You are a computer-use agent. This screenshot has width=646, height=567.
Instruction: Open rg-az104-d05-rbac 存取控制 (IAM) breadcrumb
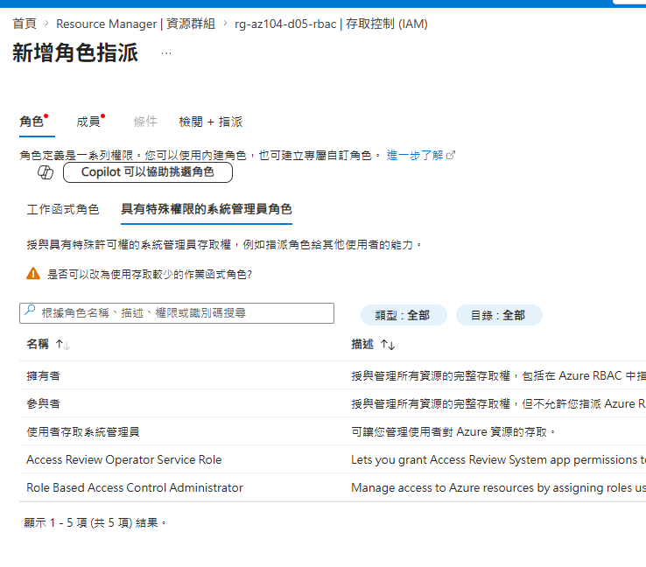[x=331, y=24]
